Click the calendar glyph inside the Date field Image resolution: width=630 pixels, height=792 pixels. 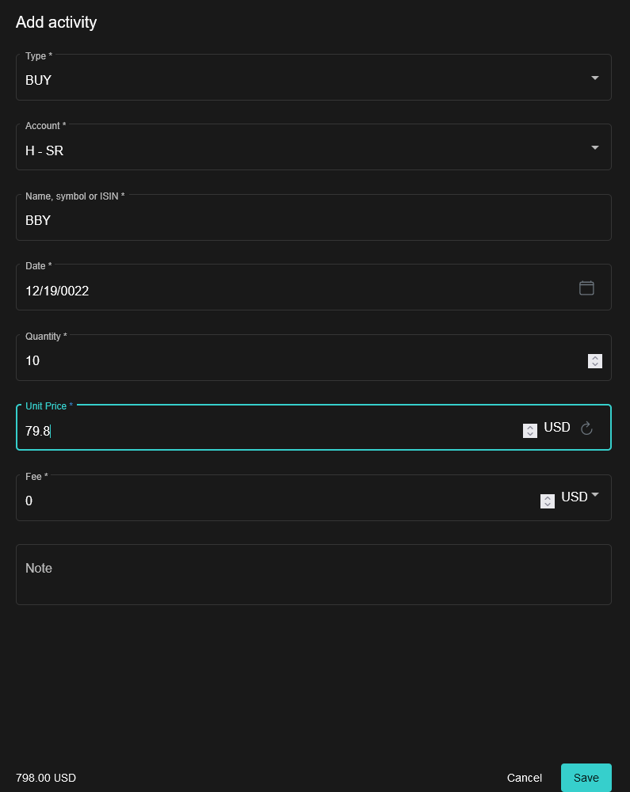tap(586, 288)
